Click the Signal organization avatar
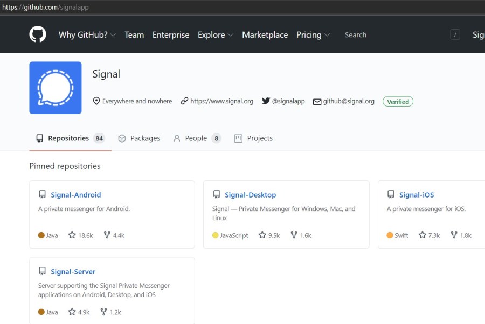This screenshot has height=324, width=485. tap(56, 88)
